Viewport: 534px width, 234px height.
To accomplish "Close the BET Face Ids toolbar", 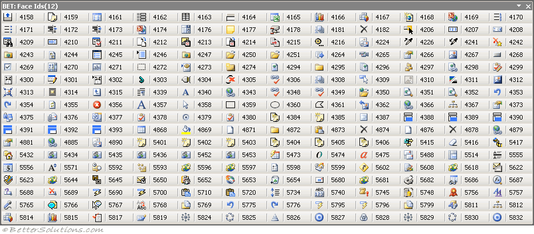I will coord(528,6).
